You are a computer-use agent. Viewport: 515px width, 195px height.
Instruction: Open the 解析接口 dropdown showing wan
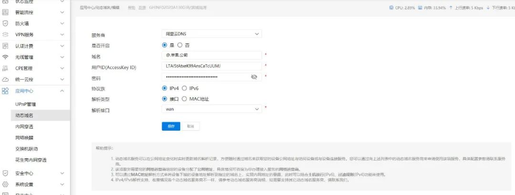(x=212, y=109)
